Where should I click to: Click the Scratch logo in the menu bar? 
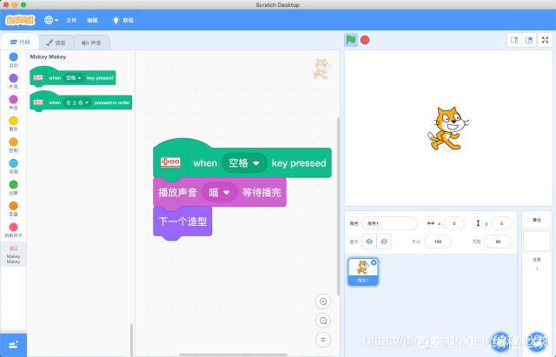point(20,20)
